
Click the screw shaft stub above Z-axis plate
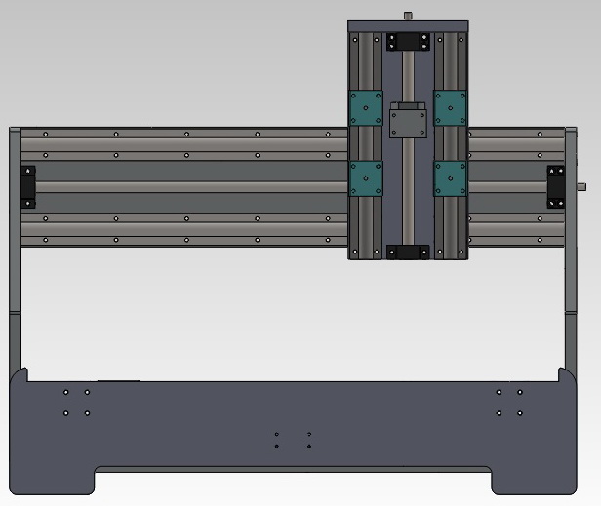tap(408, 17)
